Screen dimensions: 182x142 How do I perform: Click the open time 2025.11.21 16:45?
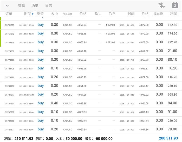coord(27,42)
